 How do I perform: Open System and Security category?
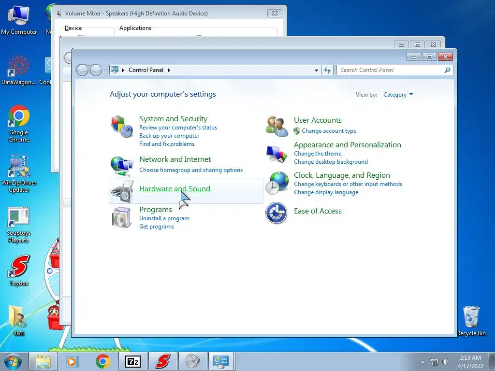(174, 119)
